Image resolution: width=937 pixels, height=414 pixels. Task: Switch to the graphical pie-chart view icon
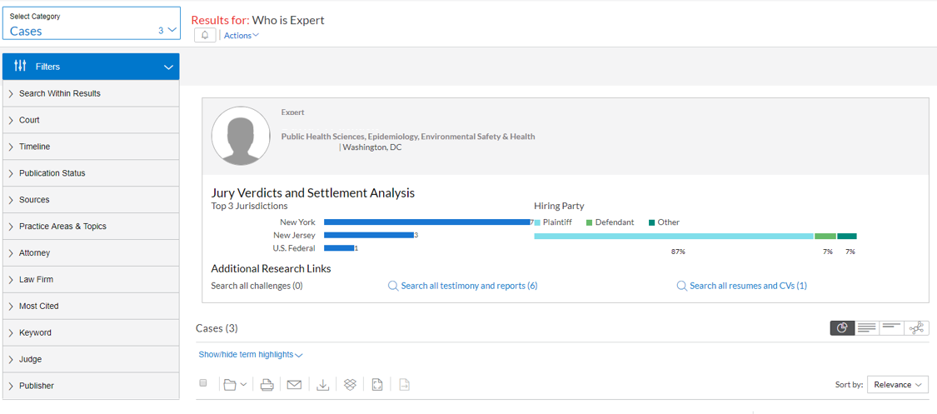(843, 327)
